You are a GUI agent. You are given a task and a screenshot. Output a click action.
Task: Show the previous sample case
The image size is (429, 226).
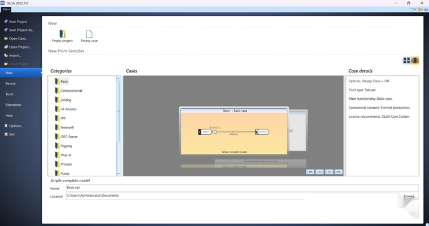(319, 172)
